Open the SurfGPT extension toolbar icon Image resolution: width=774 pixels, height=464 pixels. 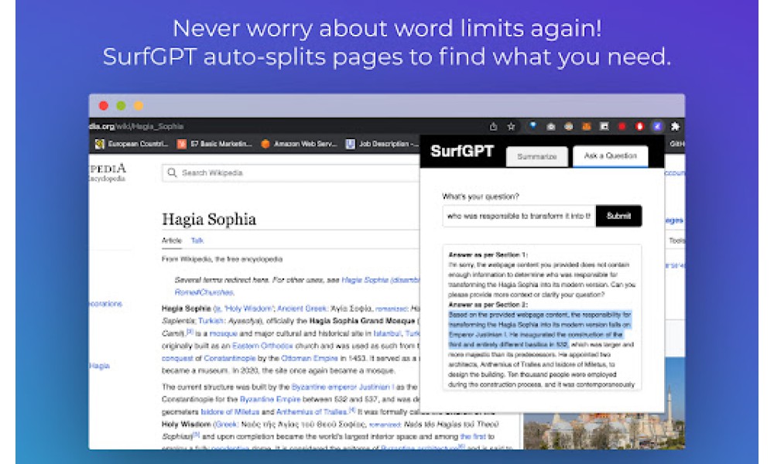click(x=657, y=127)
